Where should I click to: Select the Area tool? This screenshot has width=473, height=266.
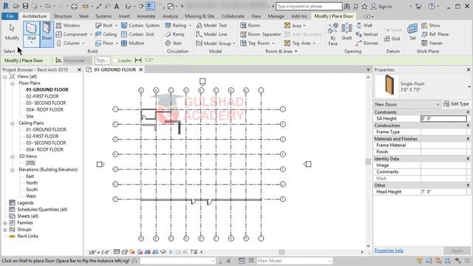point(295,26)
